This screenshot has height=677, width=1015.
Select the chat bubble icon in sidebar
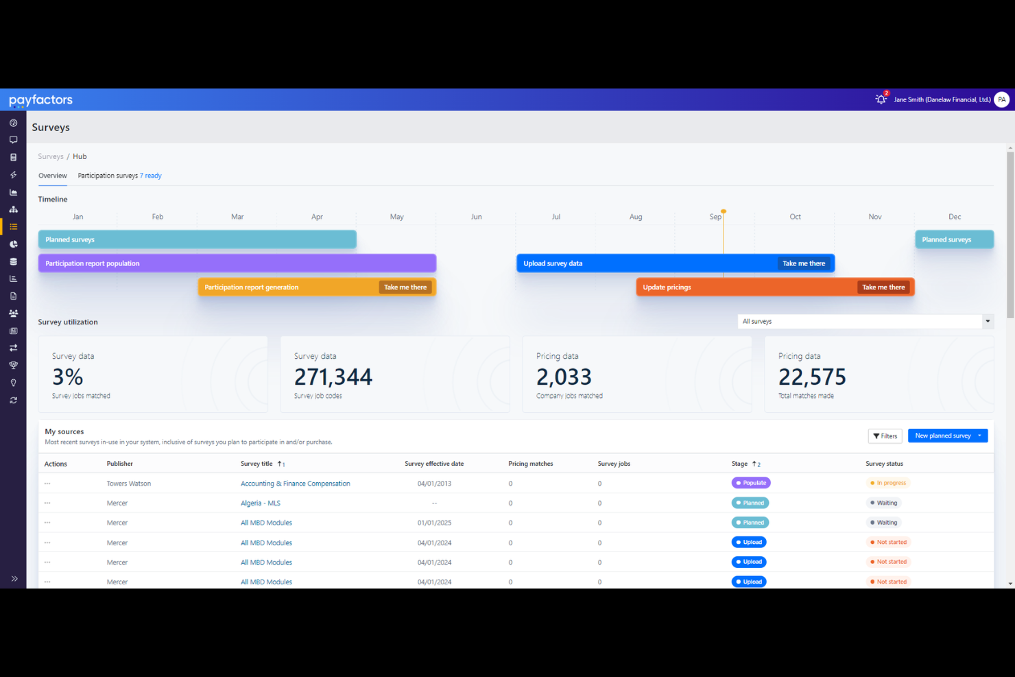[13, 139]
